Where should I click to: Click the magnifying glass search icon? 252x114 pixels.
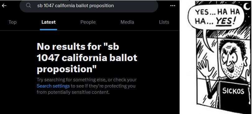[x=29, y=6]
